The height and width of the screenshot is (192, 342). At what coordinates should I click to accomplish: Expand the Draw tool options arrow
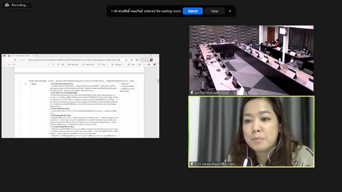(x=108, y=65)
